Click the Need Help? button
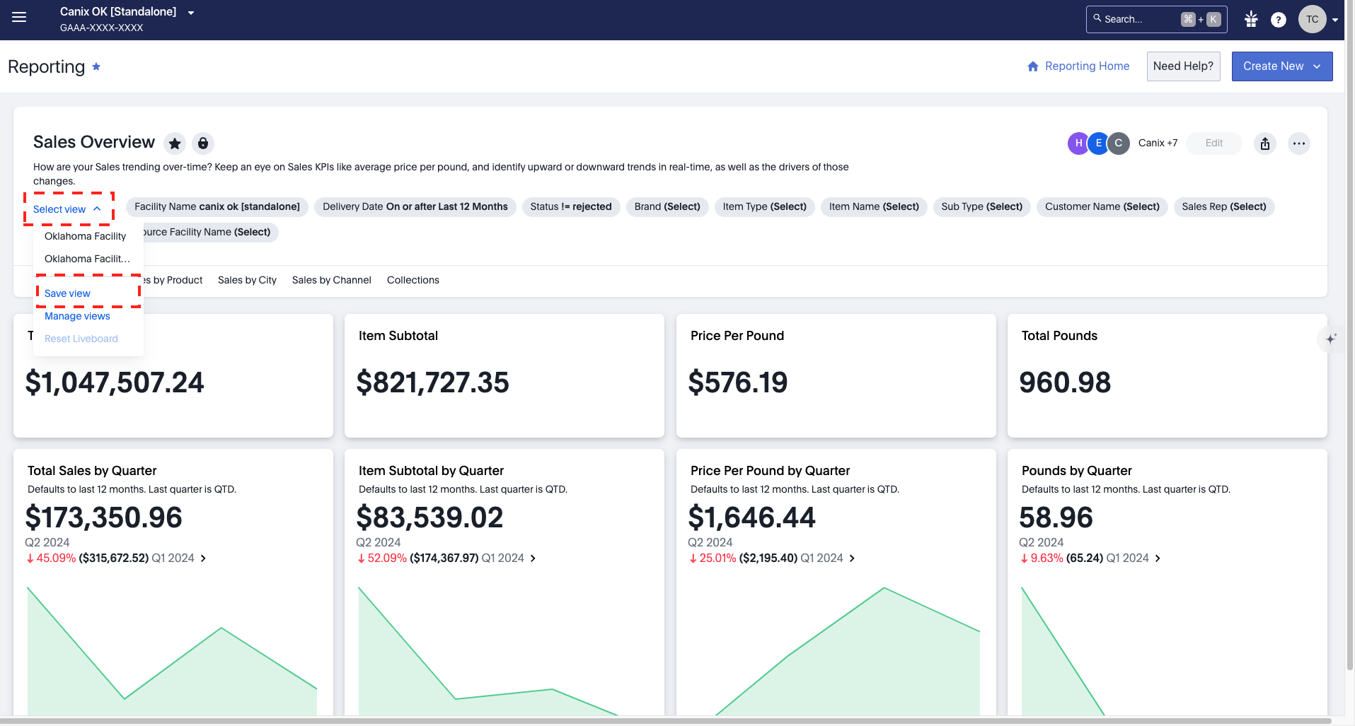This screenshot has height=726, width=1355. click(x=1183, y=66)
